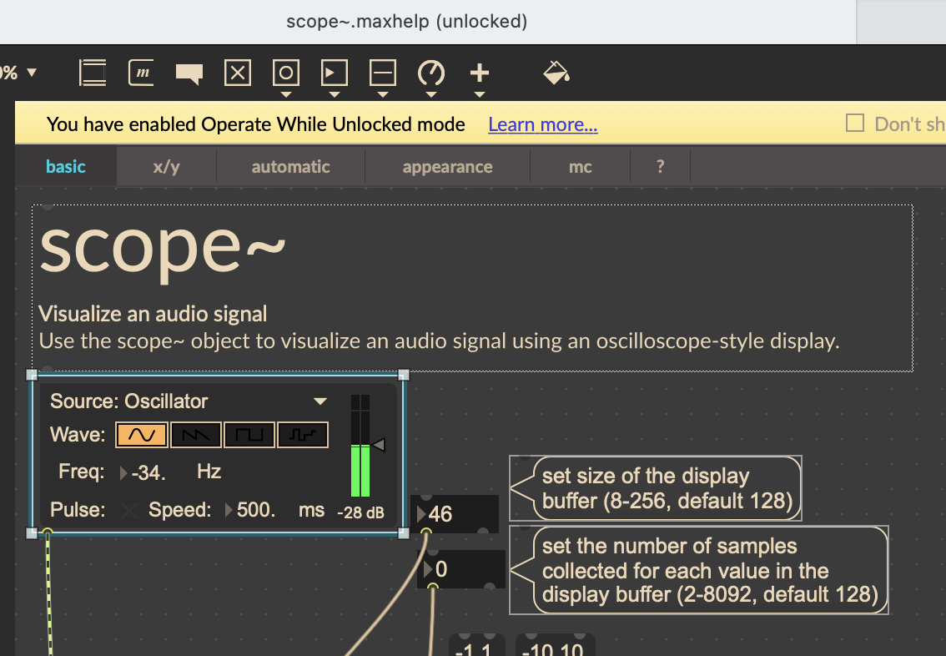Check the "Don't show" checkbox in banner
946x656 pixels.
(854, 124)
